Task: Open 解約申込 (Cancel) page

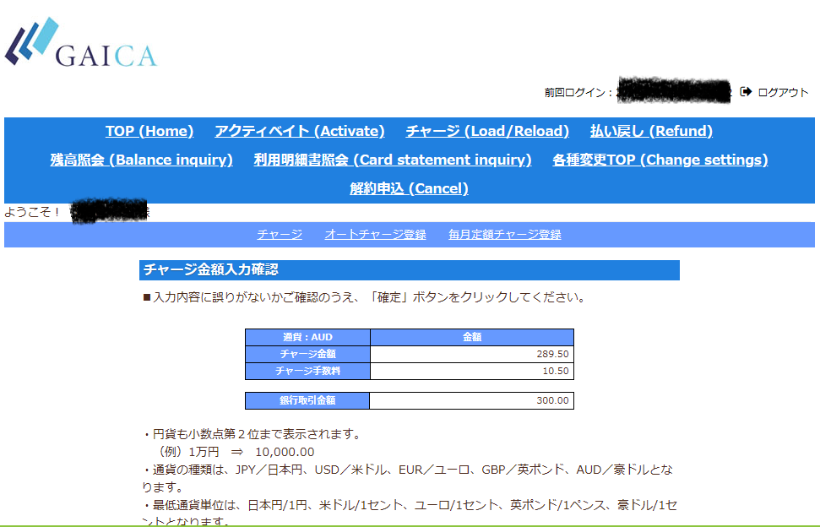Action: click(409, 188)
